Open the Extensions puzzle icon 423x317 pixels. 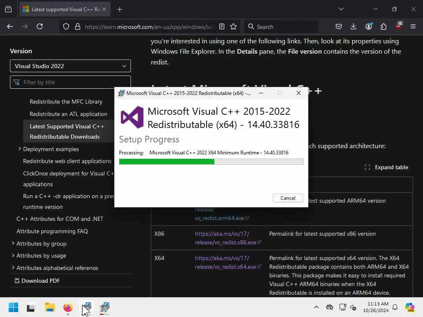click(383, 26)
